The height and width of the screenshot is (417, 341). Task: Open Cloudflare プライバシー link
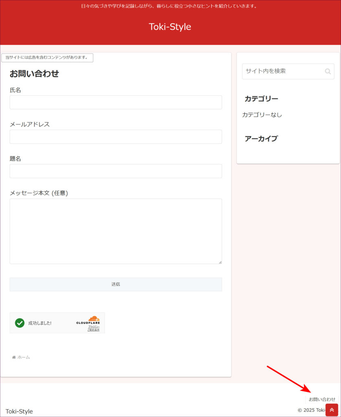pos(94,327)
